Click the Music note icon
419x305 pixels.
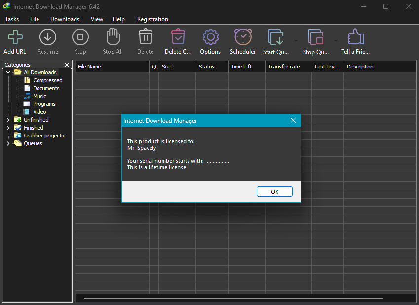[x=27, y=96]
